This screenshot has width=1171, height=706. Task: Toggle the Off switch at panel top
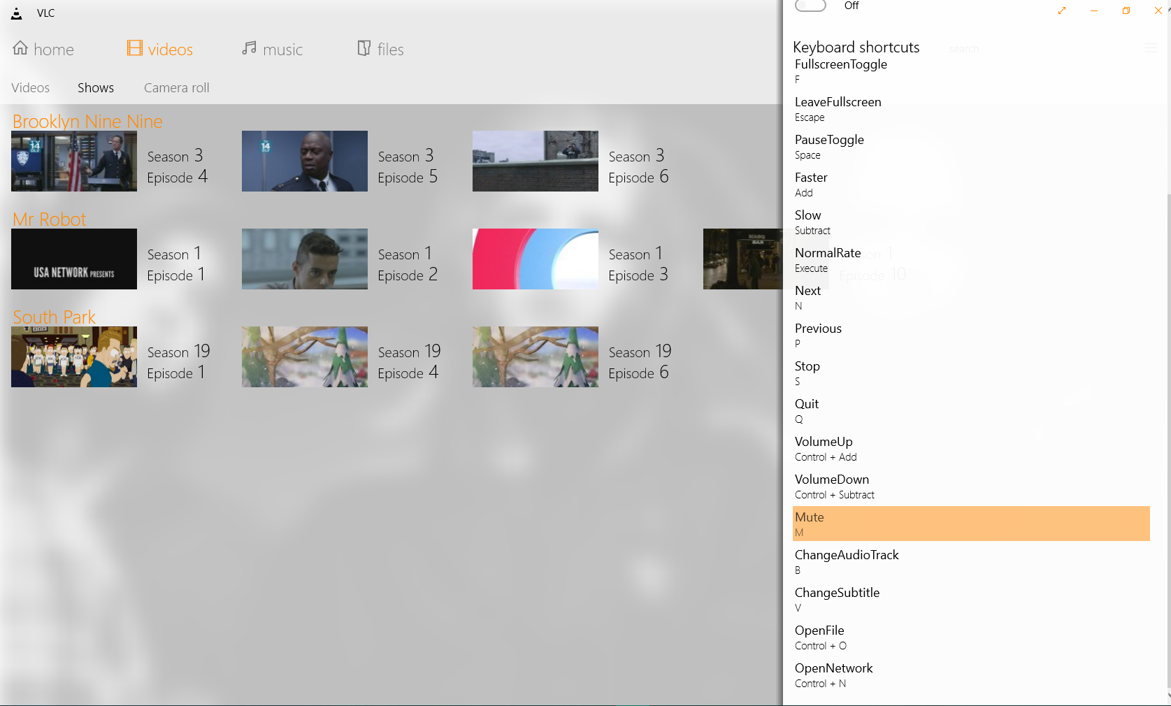coord(811,6)
